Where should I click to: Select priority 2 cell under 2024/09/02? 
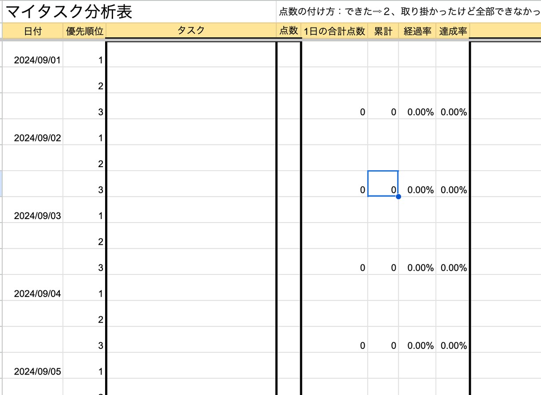point(84,158)
